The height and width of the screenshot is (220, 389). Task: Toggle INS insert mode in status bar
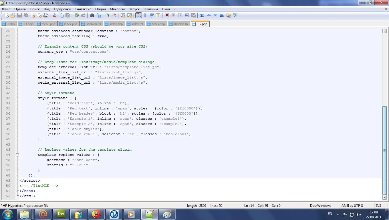tap(378, 206)
